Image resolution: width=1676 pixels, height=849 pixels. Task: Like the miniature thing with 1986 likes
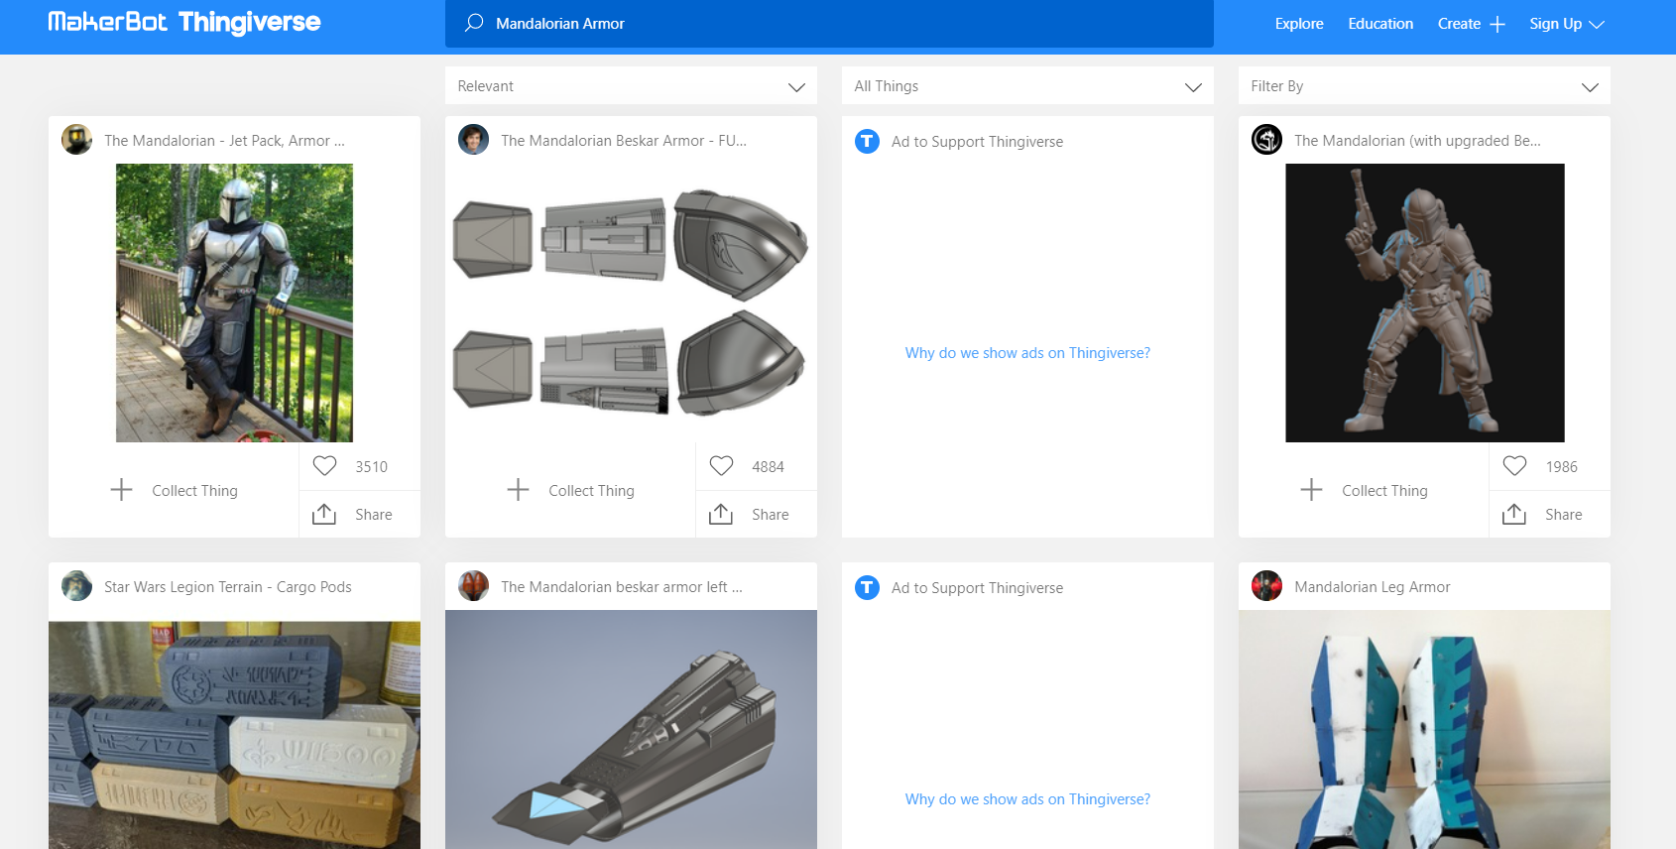click(x=1514, y=466)
